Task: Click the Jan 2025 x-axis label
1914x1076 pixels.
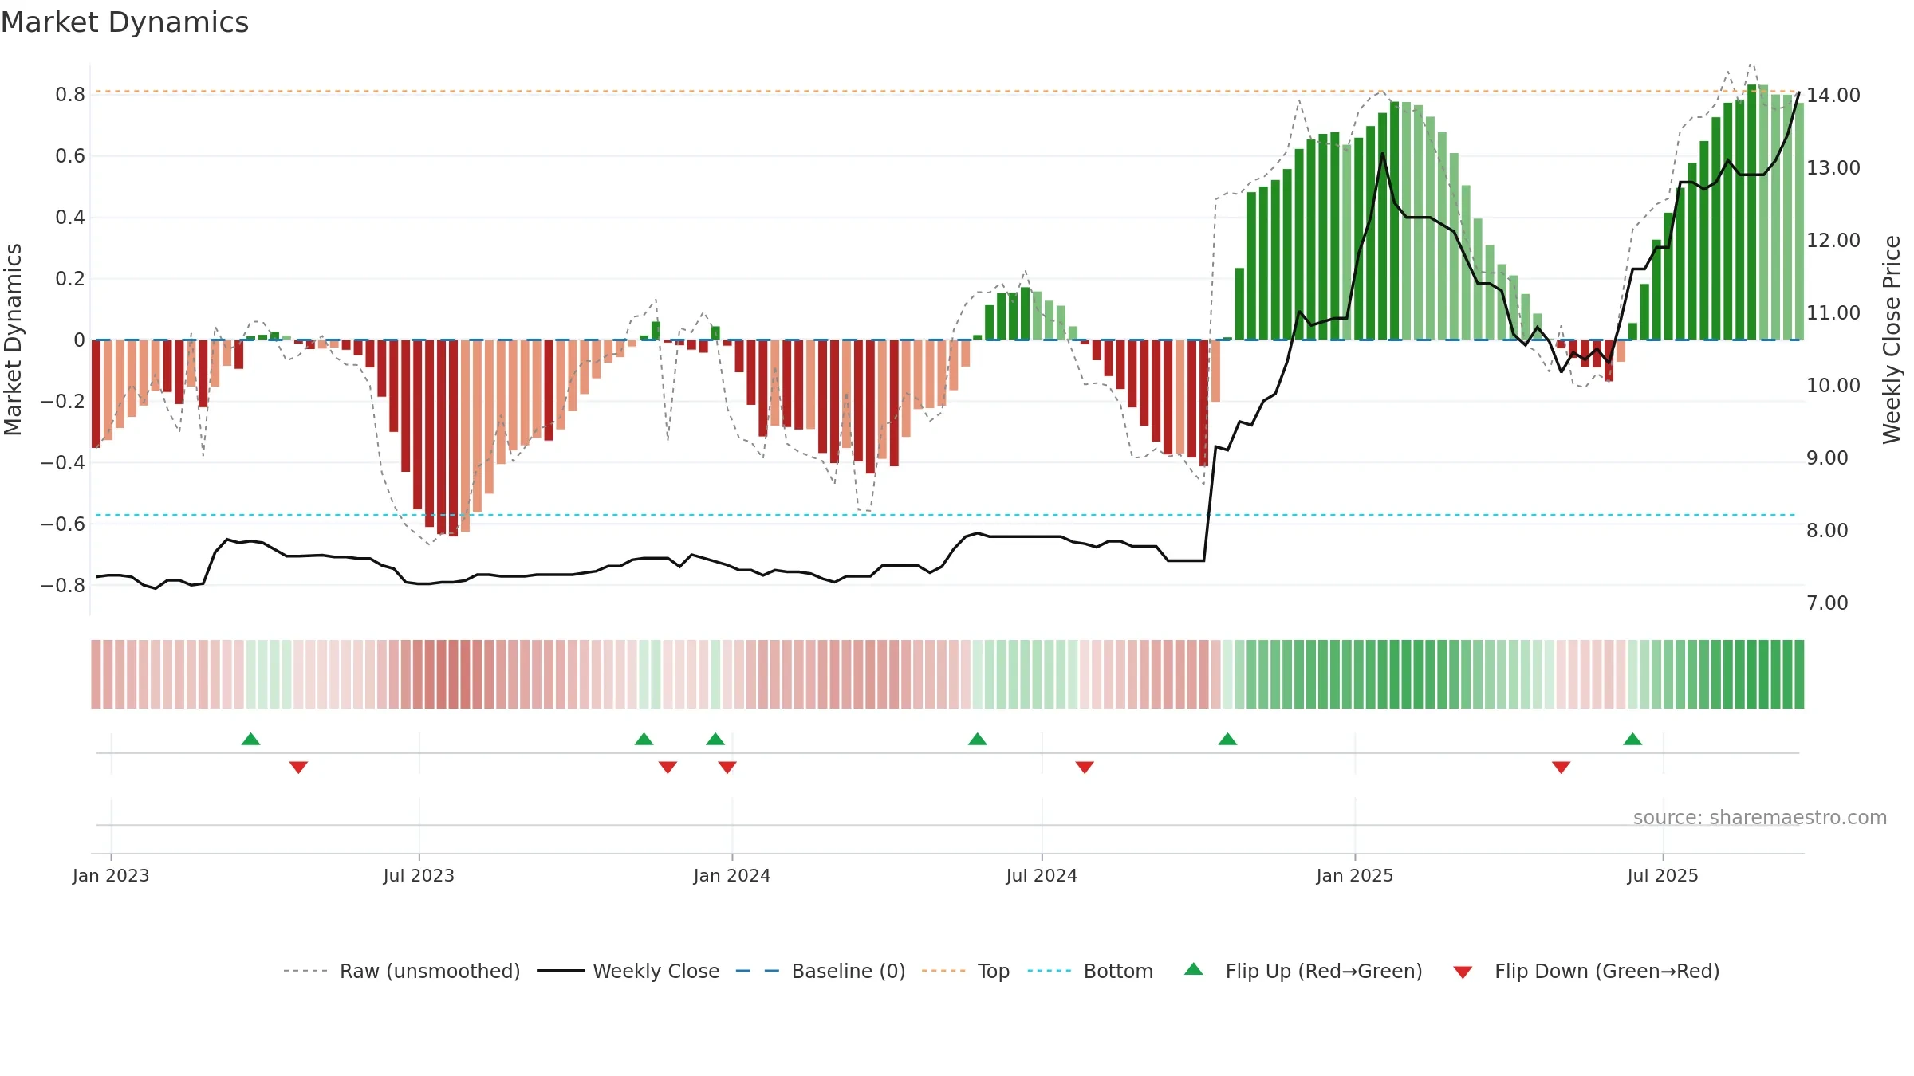Action: pos(1355,875)
